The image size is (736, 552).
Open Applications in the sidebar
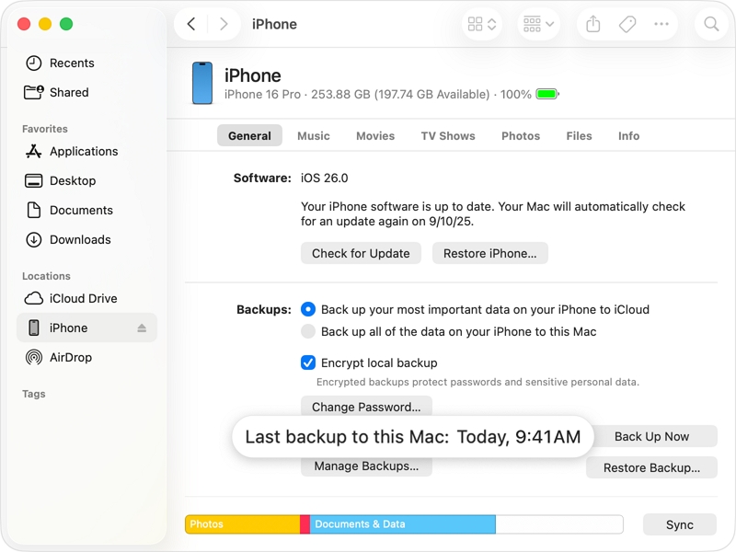(86, 151)
